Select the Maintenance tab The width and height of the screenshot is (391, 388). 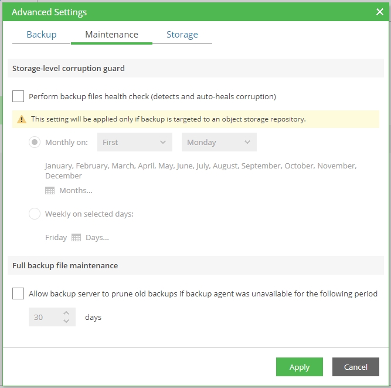click(x=111, y=35)
